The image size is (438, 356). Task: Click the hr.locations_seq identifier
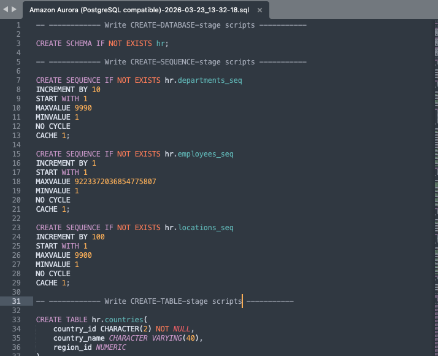[199, 228]
